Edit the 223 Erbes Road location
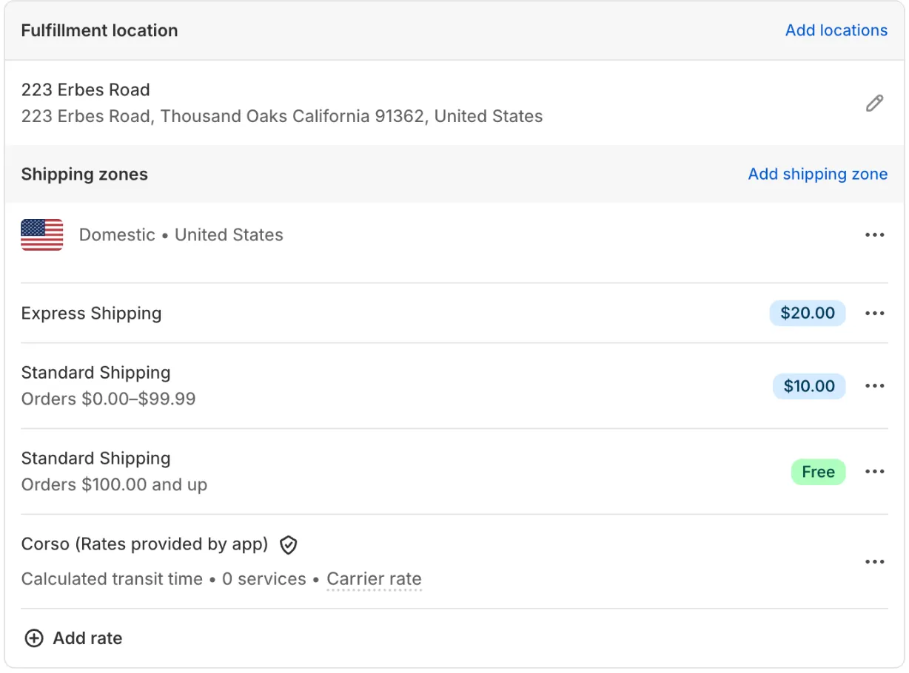 [x=874, y=104]
